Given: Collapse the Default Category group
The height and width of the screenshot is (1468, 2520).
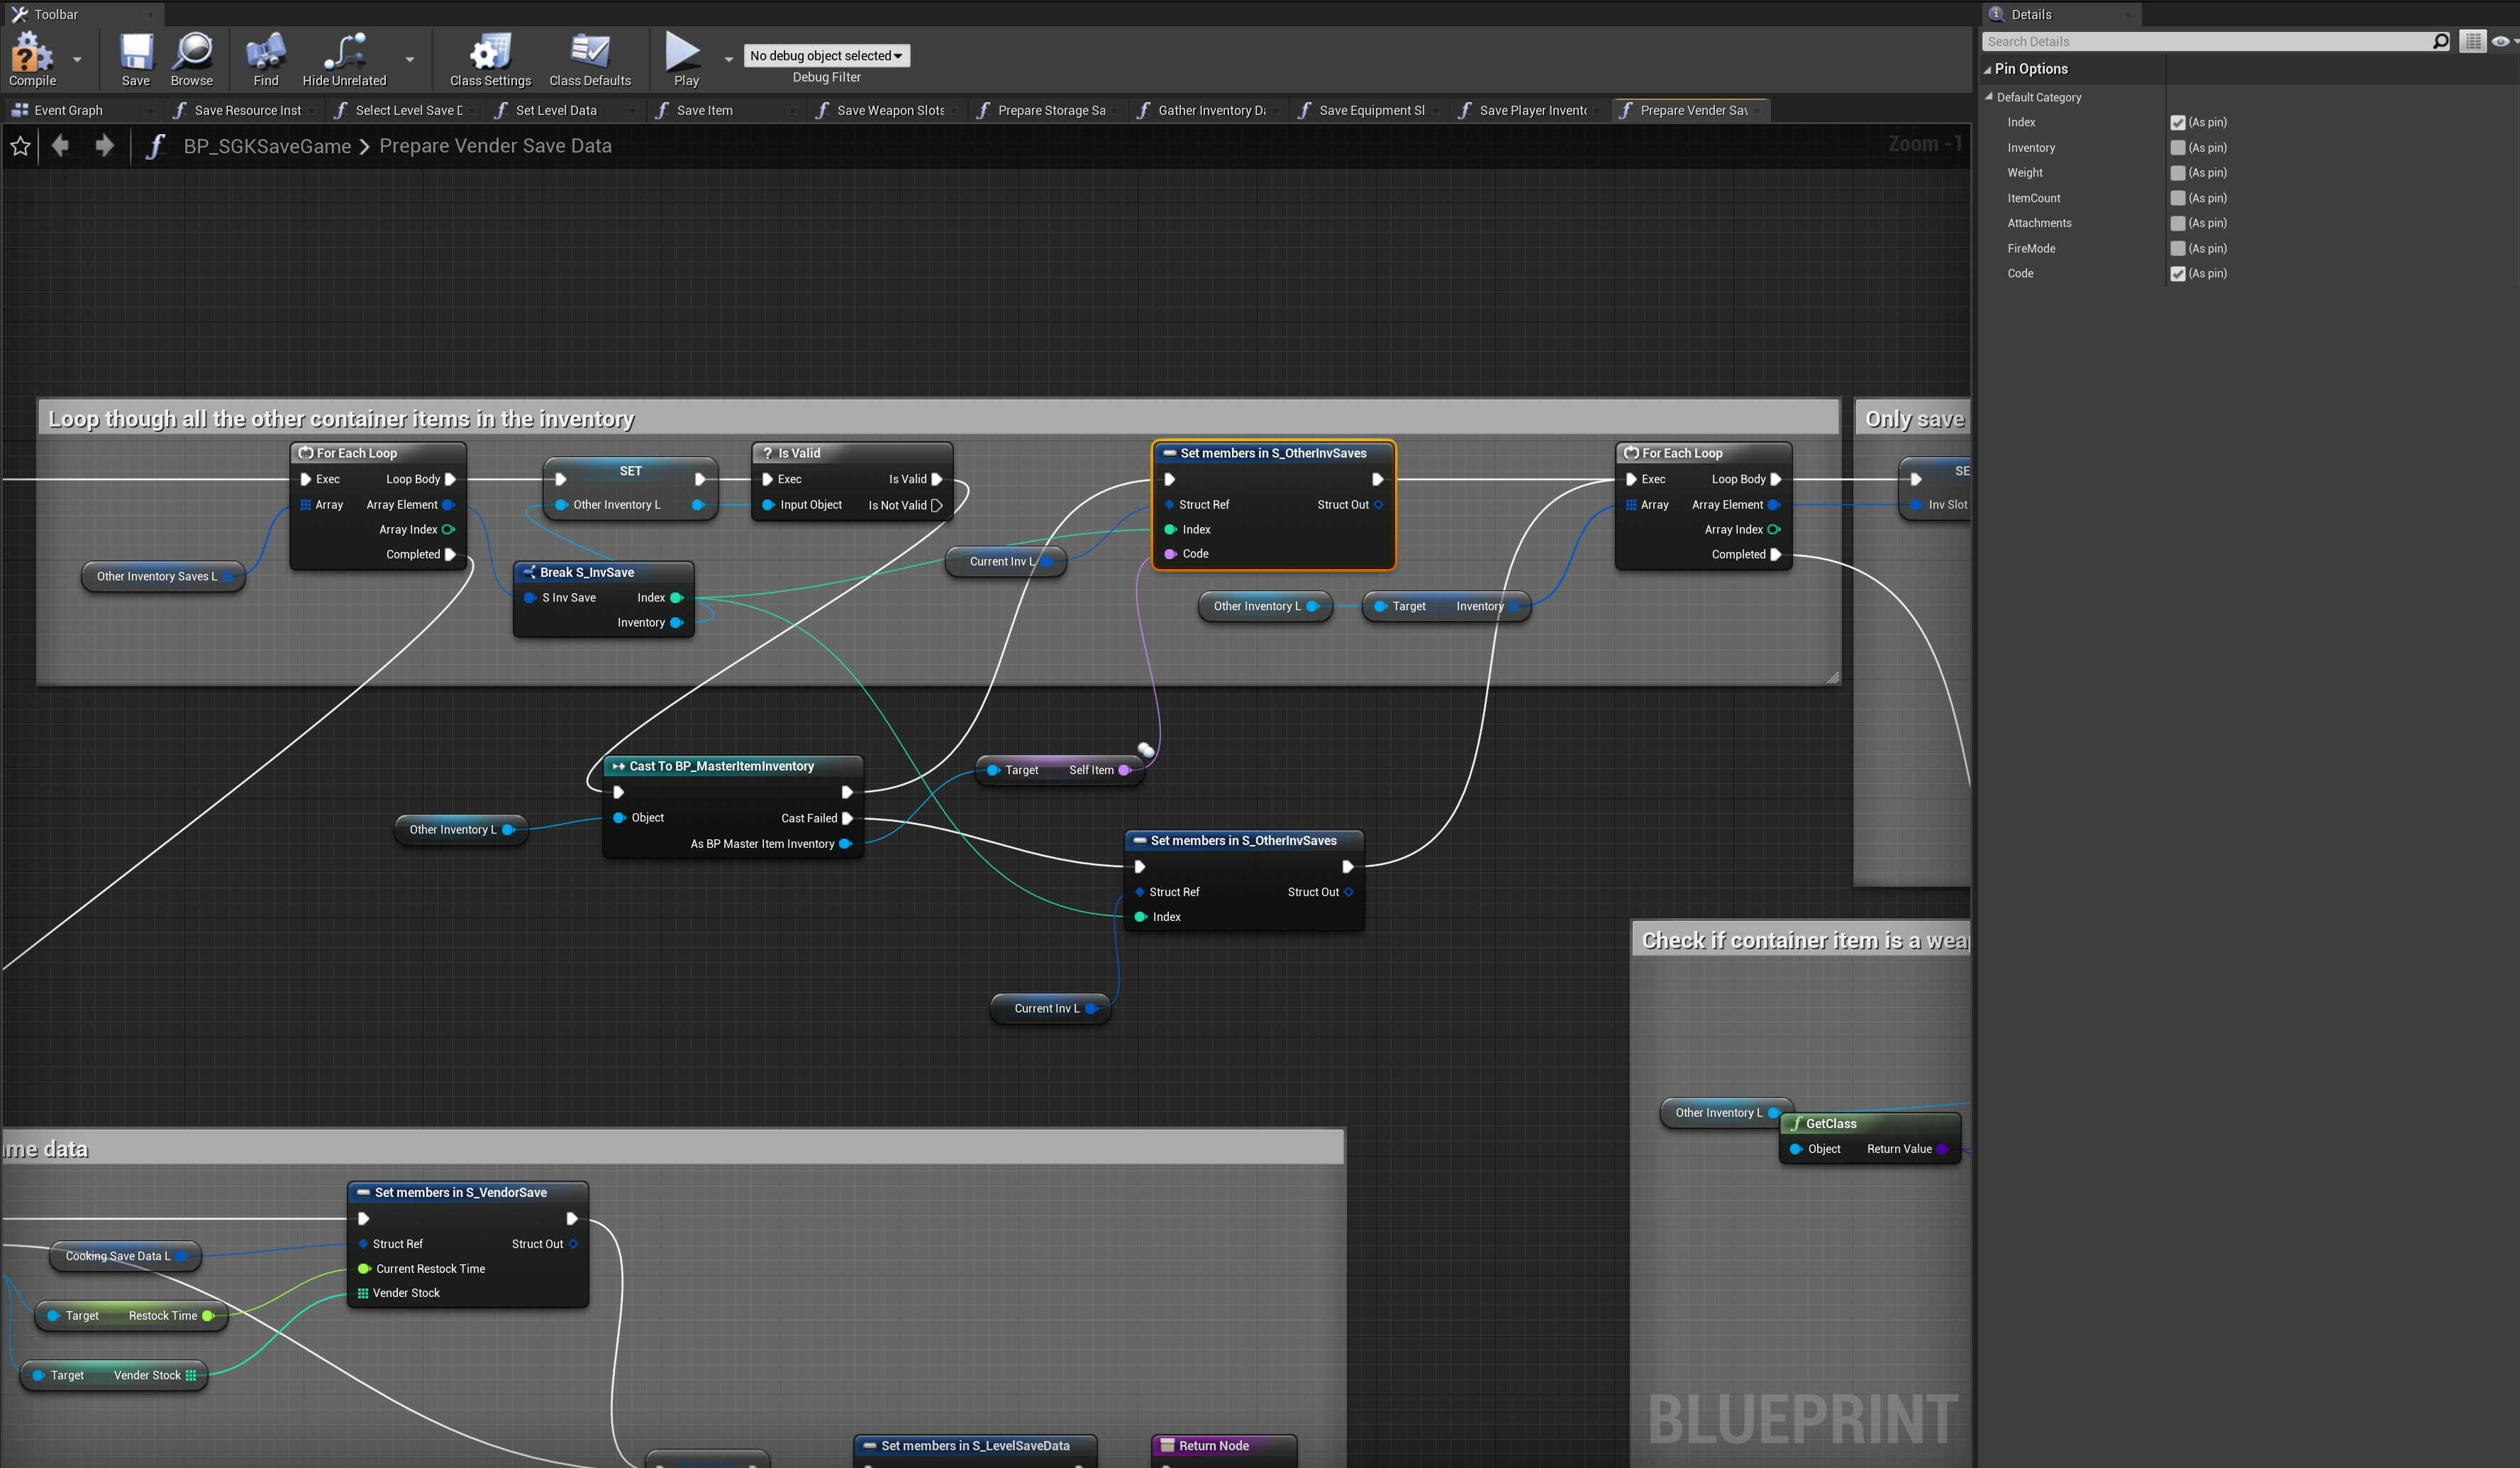Looking at the screenshot, I should [1989, 97].
